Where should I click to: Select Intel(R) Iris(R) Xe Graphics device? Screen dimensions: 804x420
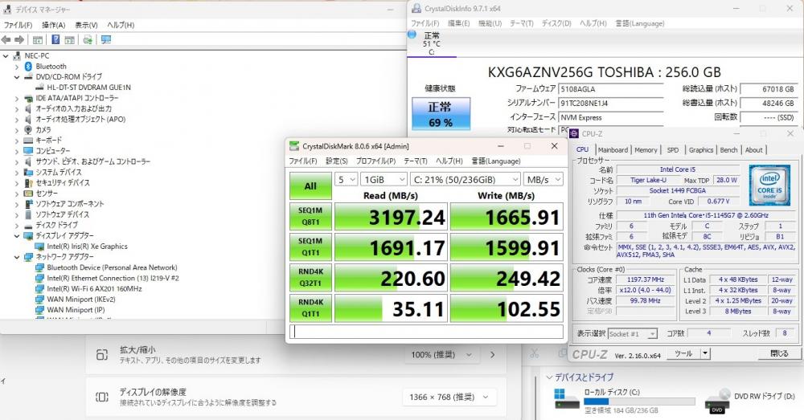[x=87, y=247]
